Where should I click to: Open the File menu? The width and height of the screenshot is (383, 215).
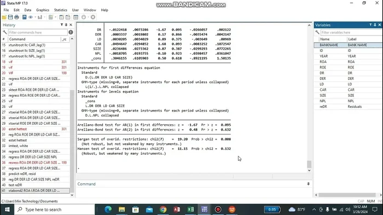(x=6, y=10)
